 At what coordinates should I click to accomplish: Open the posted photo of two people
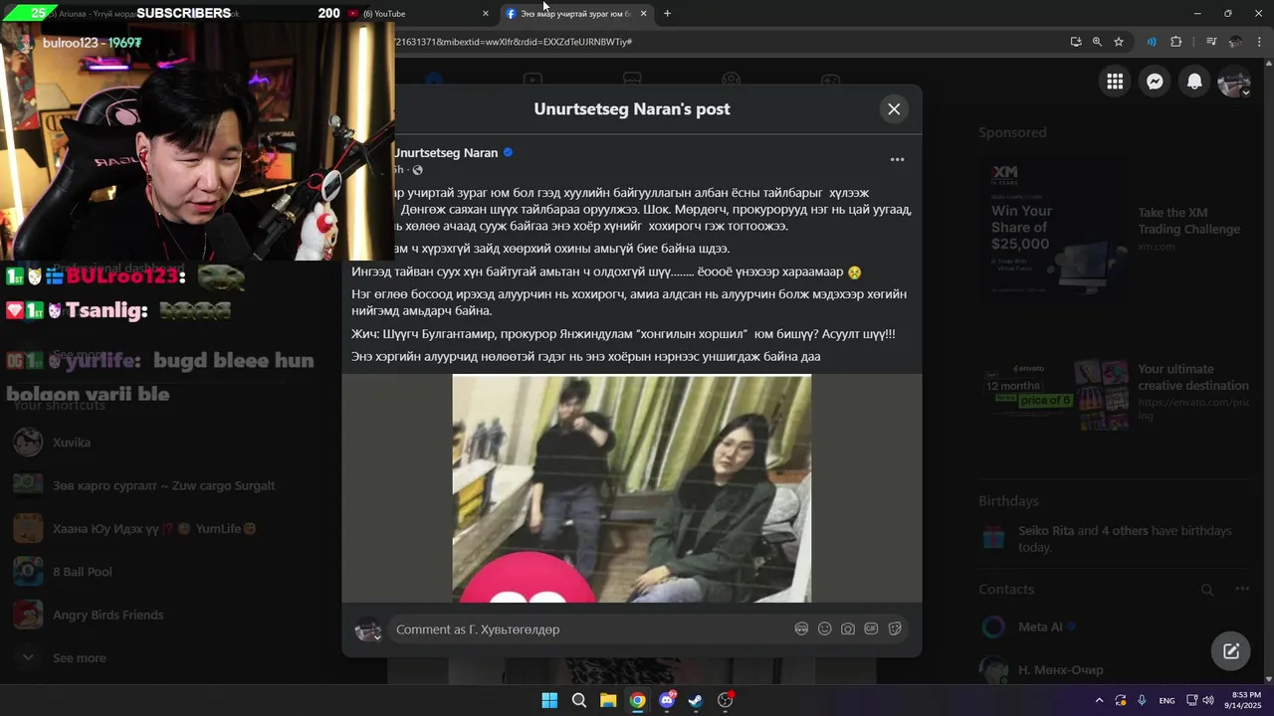[632, 488]
